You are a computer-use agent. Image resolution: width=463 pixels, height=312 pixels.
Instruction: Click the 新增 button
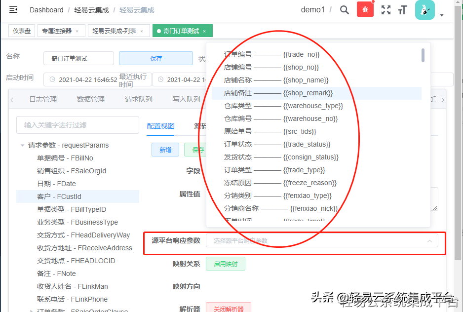(x=165, y=149)
